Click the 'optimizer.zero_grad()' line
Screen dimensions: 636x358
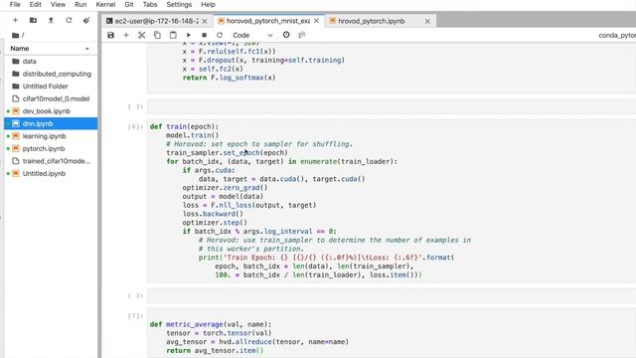pyautogui.click(x=225, y=188)
